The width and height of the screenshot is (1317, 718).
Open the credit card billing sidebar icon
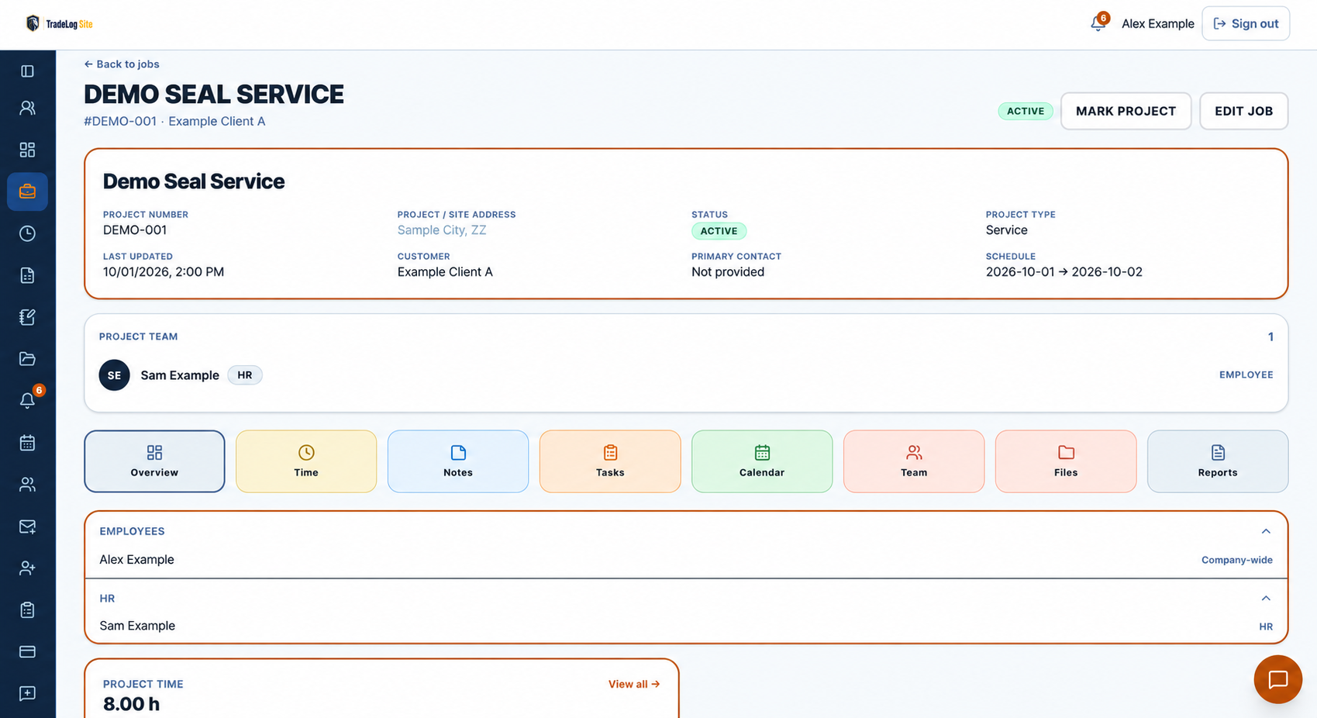(27, 652)
